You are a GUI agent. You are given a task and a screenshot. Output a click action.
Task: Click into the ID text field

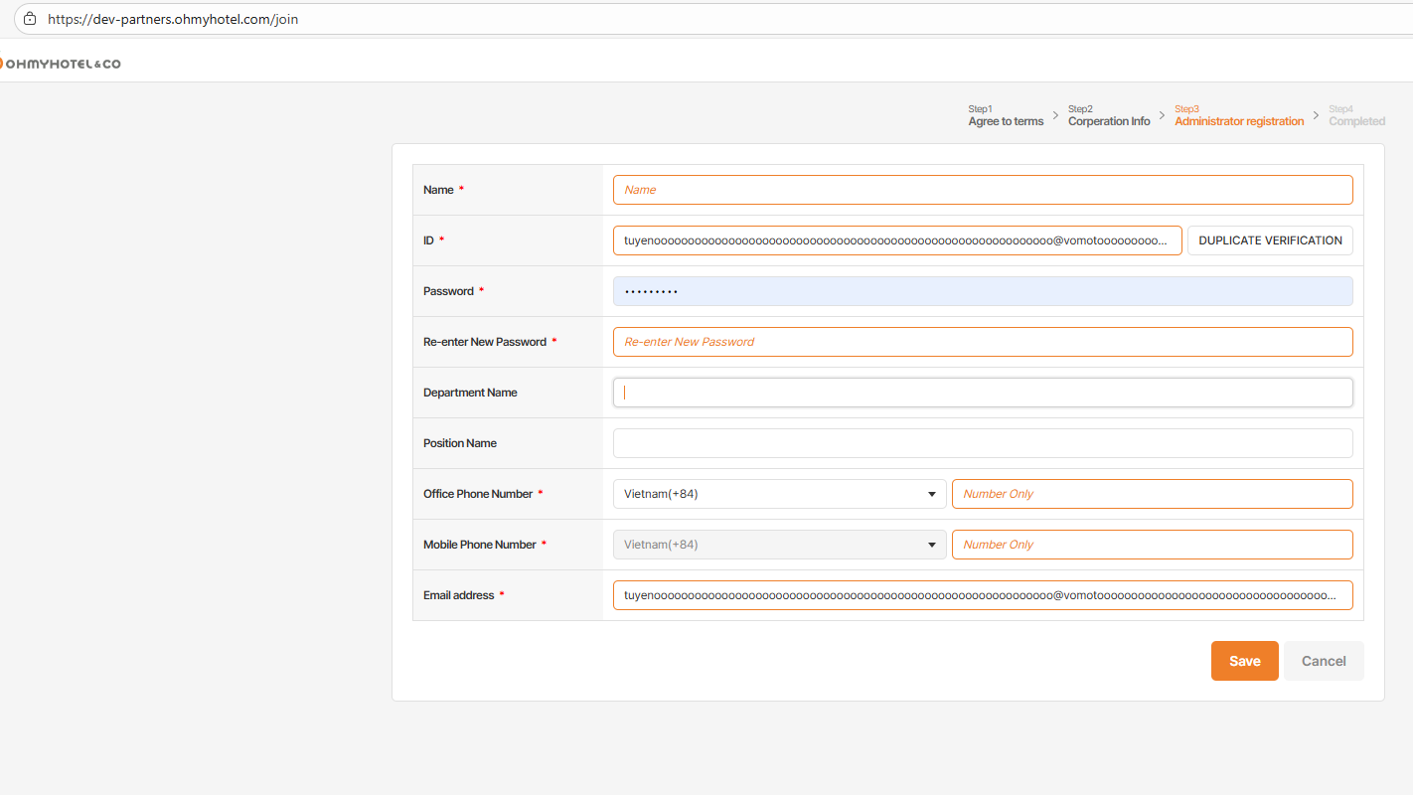tap(896, 240)
